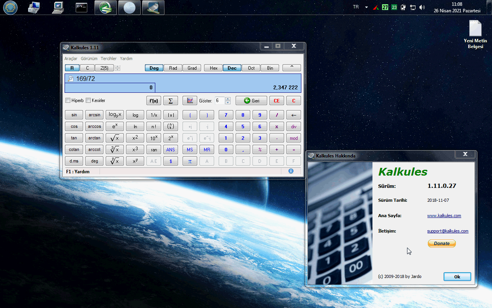This screenshot has width=492, height=308.
Task: Click the blue info icon in status bar
Action: tap(291, 171)
